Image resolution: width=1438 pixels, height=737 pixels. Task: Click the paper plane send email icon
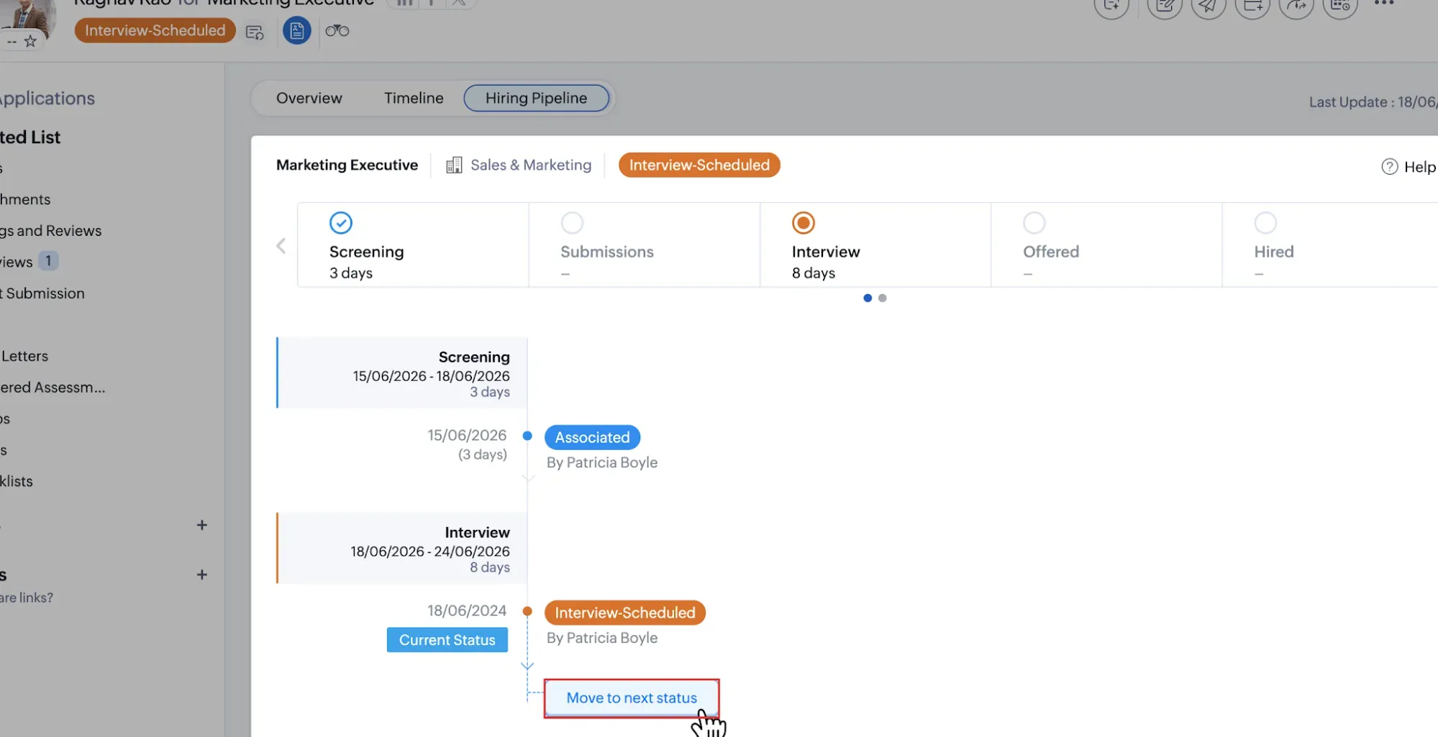pos(1209,6)
